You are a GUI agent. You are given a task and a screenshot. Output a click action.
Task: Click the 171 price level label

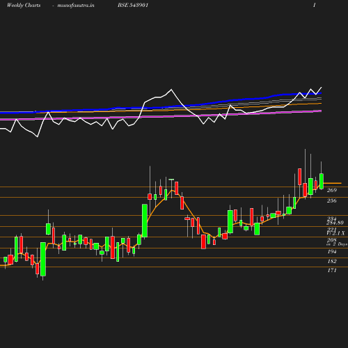[332, 270]
